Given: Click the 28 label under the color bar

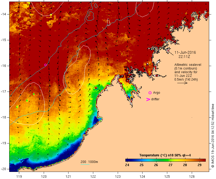Looking at the screenshot, I should 185,165.
